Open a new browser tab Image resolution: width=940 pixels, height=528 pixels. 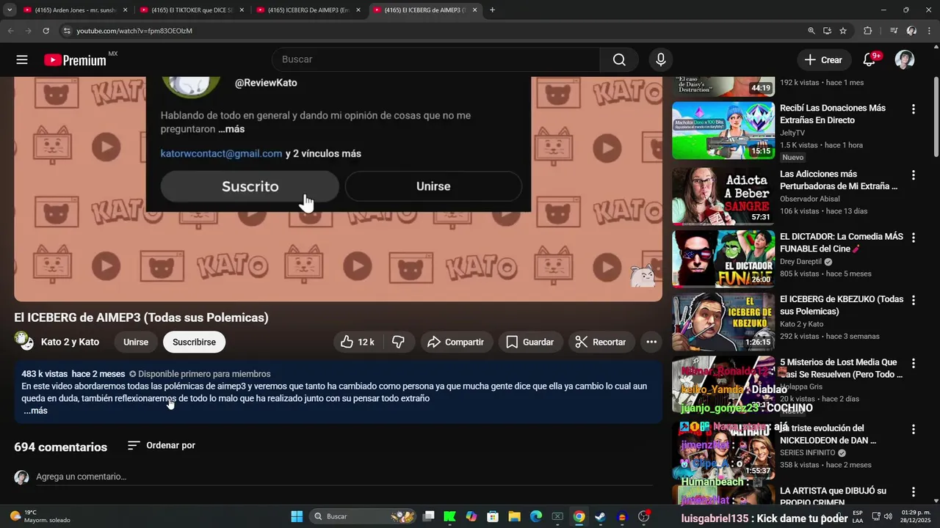pos(492,10)
